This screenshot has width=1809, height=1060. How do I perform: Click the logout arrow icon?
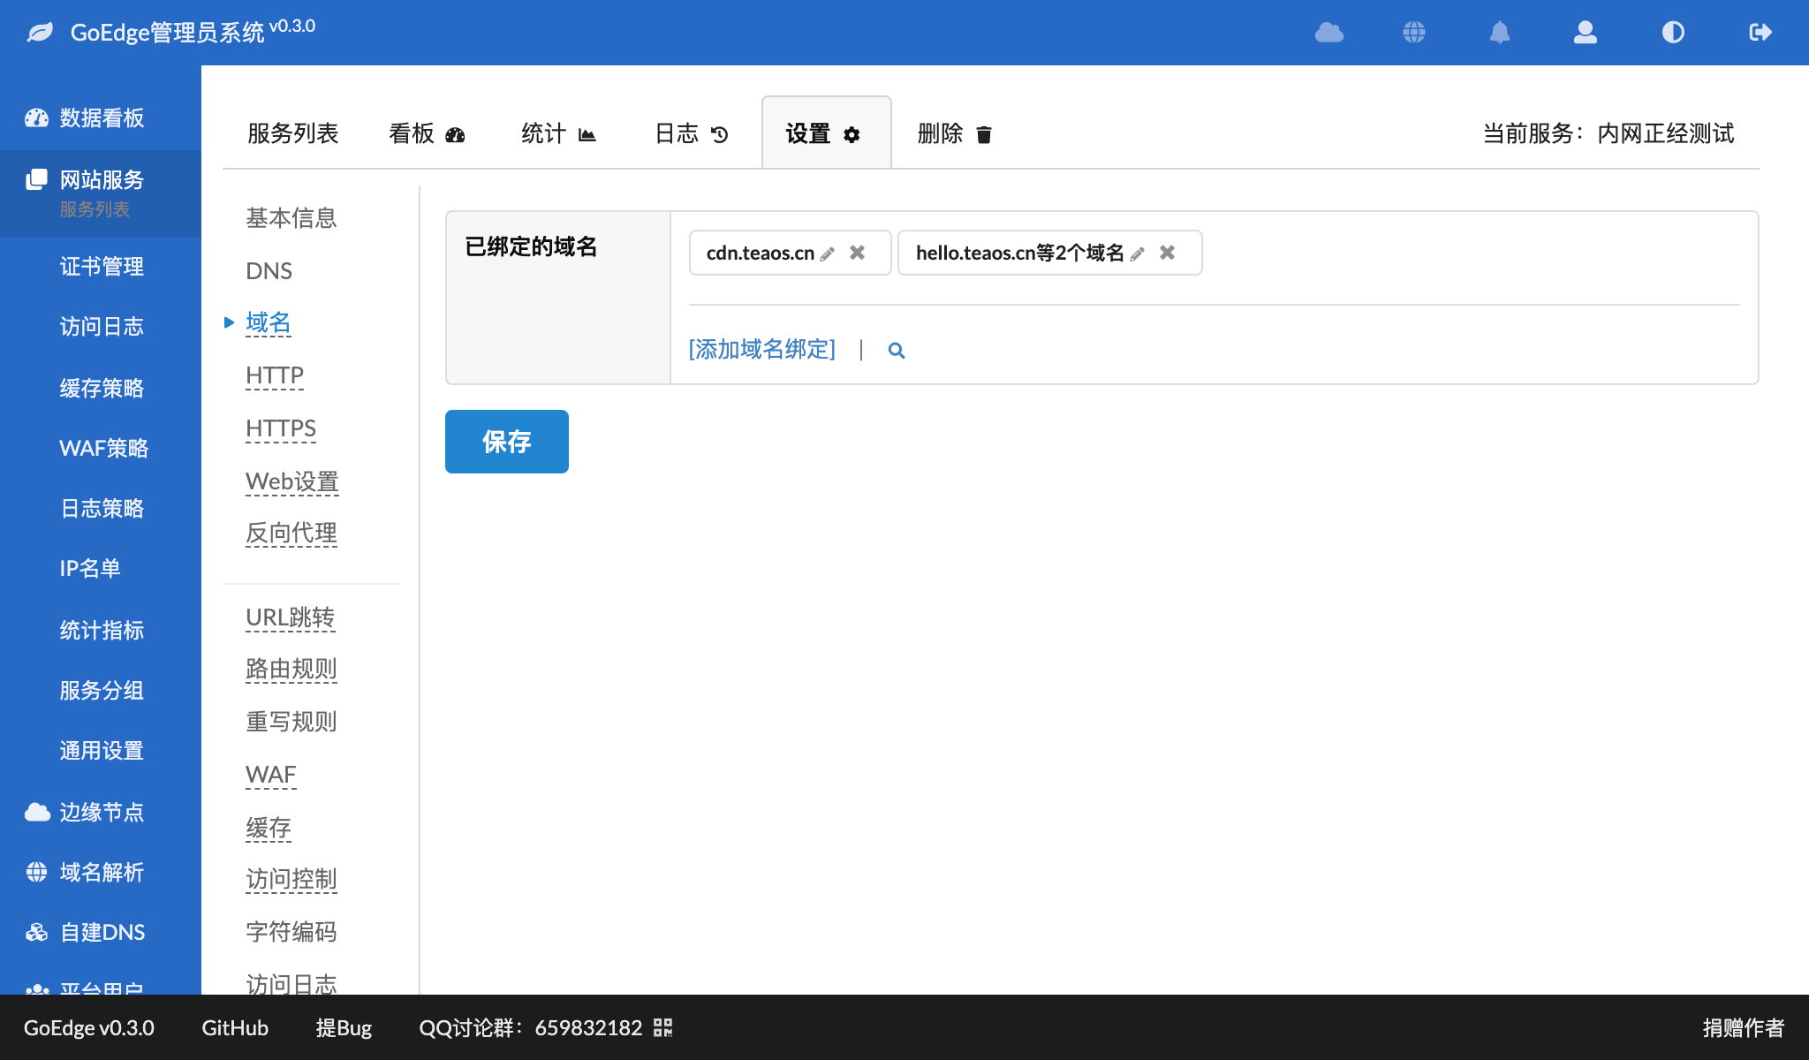coord(1760,33)
